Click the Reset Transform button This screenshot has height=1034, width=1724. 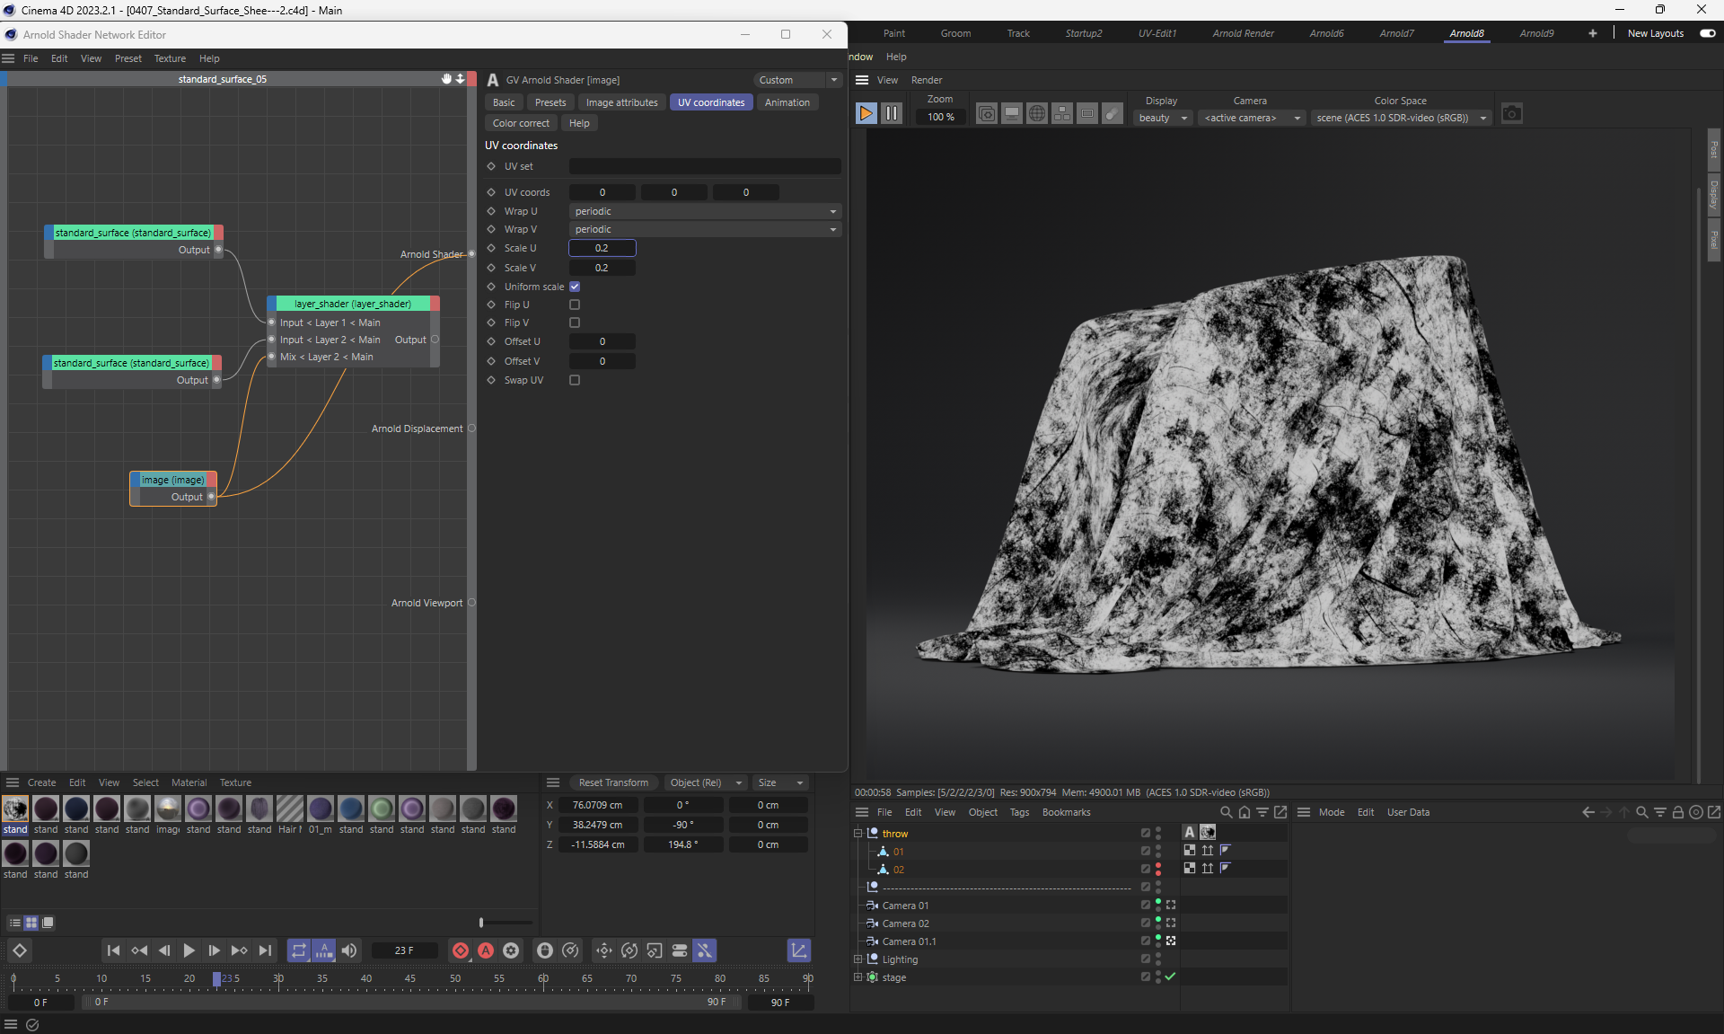click(x=613, y=782)
